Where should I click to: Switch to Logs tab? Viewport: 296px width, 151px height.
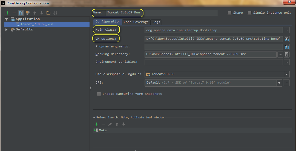click(x=156, y=22)
